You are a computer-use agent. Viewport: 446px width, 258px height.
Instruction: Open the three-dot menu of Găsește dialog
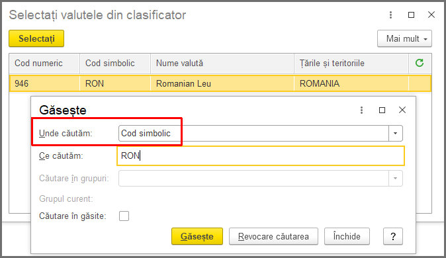pyautogui.click(x=361, y=110)
